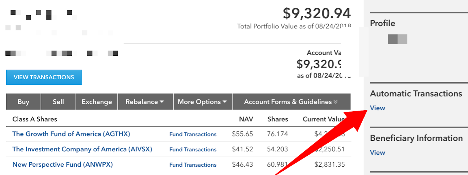This screenshot has height=175, width=468.
Task: Click the double chevron next to Guidelines
Action: coord(335,102)
